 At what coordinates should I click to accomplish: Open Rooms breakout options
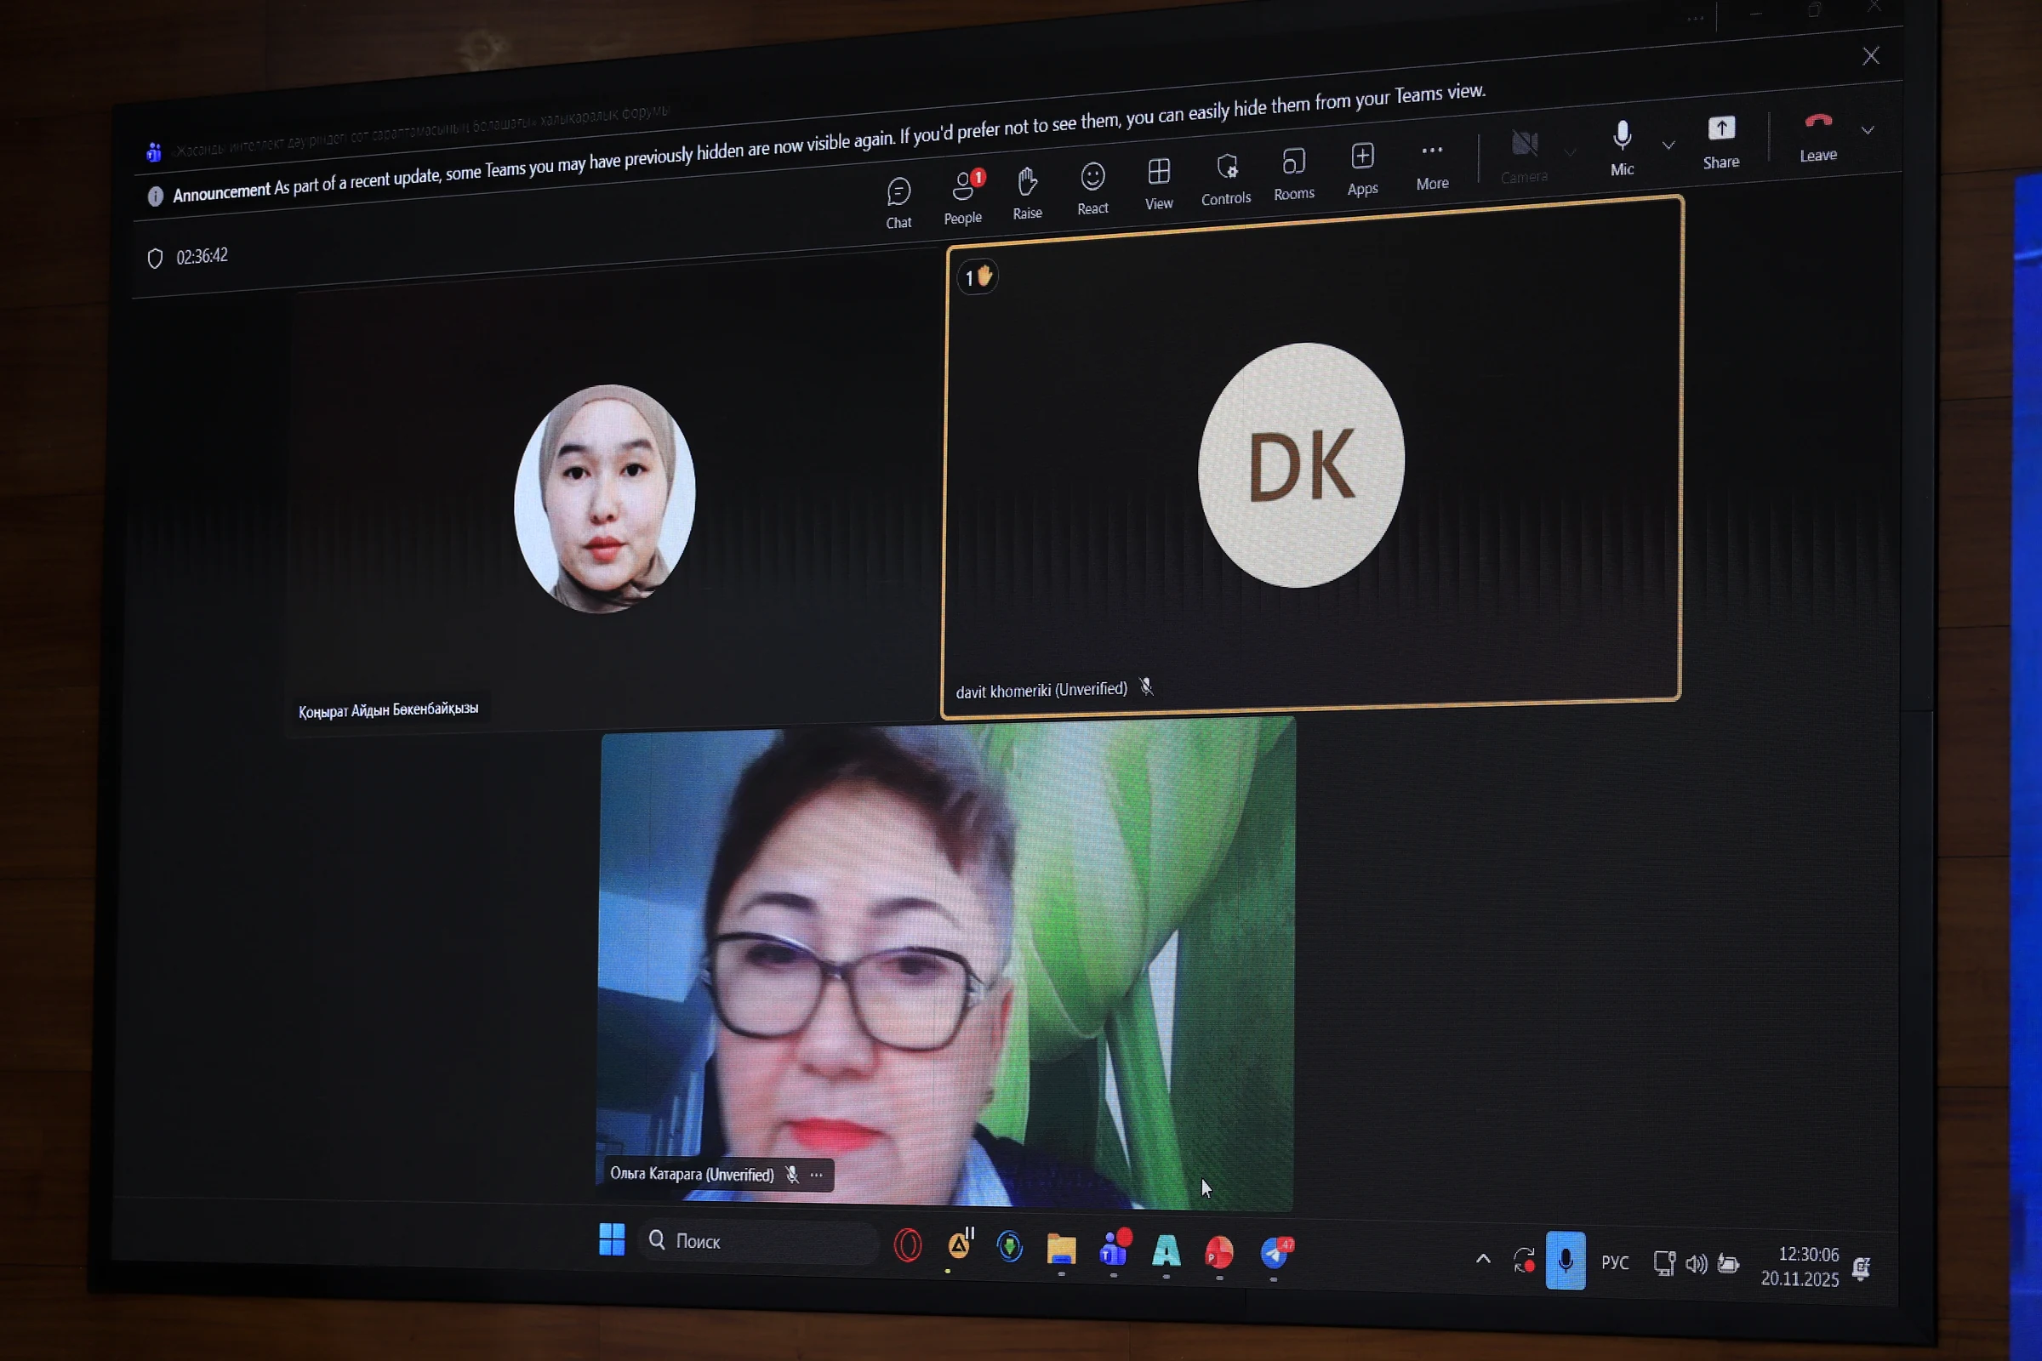[1293, 174]
